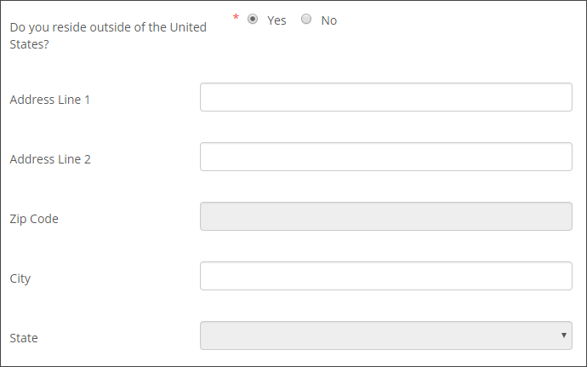Click the 'State' field label
587x367 pixels.
[24, 338]
